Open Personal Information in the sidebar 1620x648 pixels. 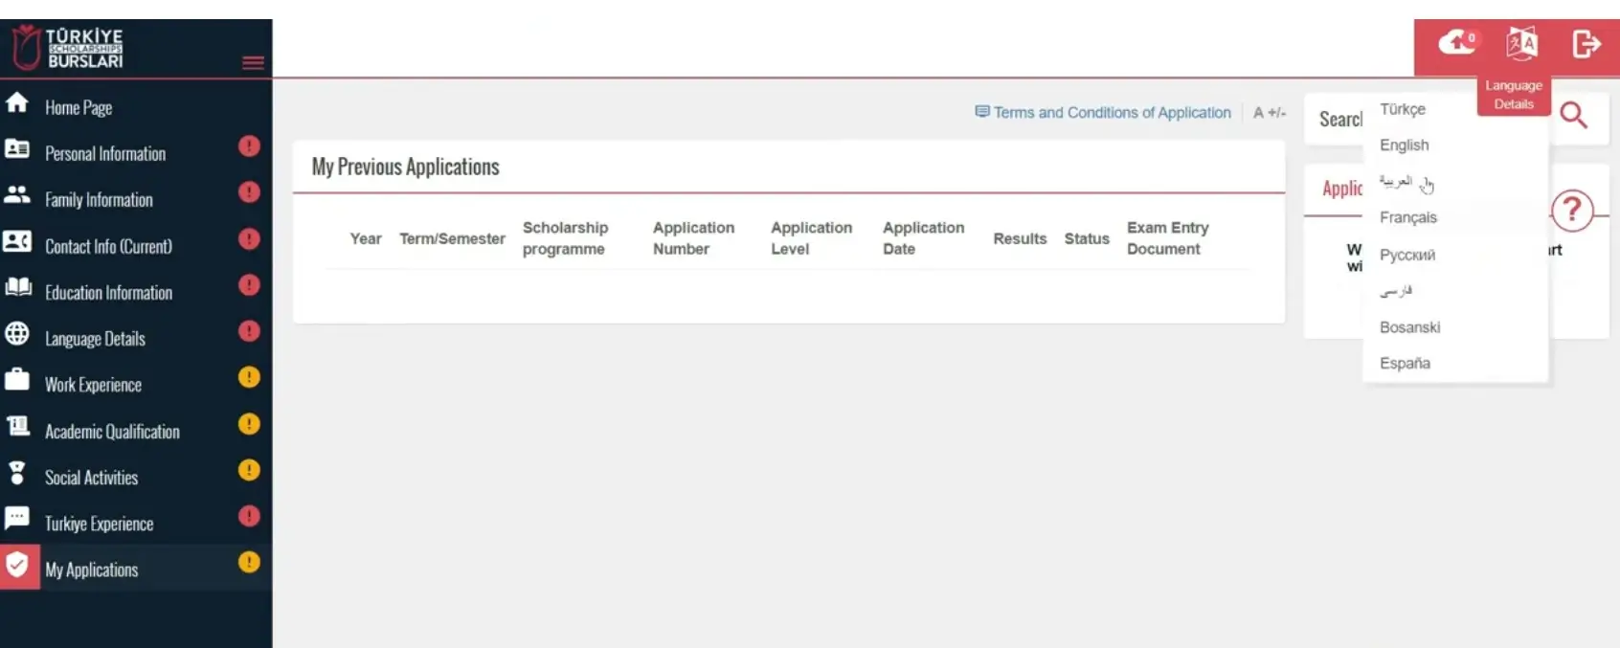click(105, 154)
